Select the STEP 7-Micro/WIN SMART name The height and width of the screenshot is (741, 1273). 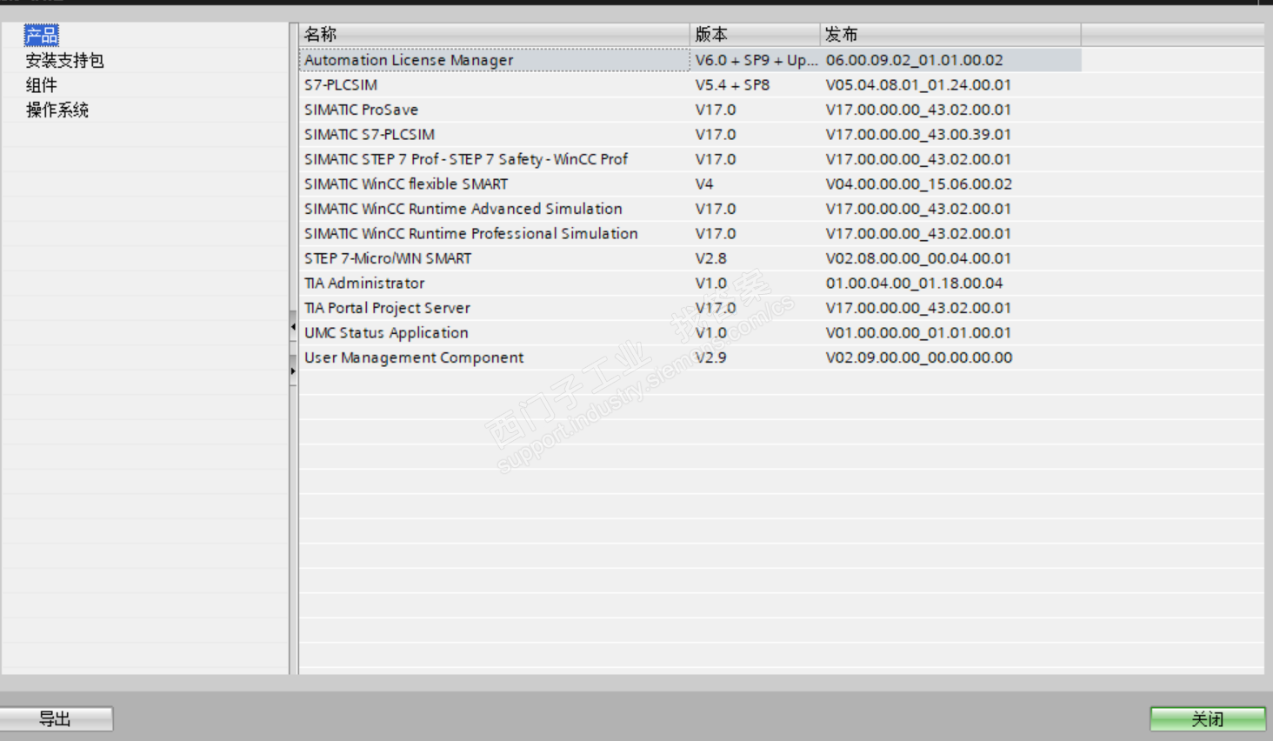click(388, 258)
